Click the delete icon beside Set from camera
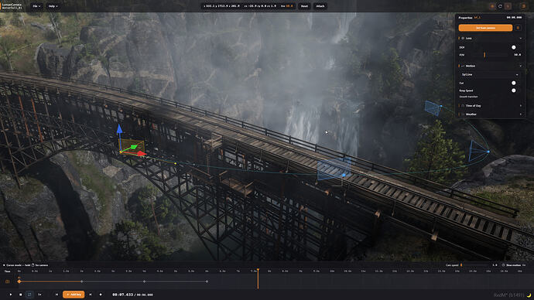 (x=518, y=28)
